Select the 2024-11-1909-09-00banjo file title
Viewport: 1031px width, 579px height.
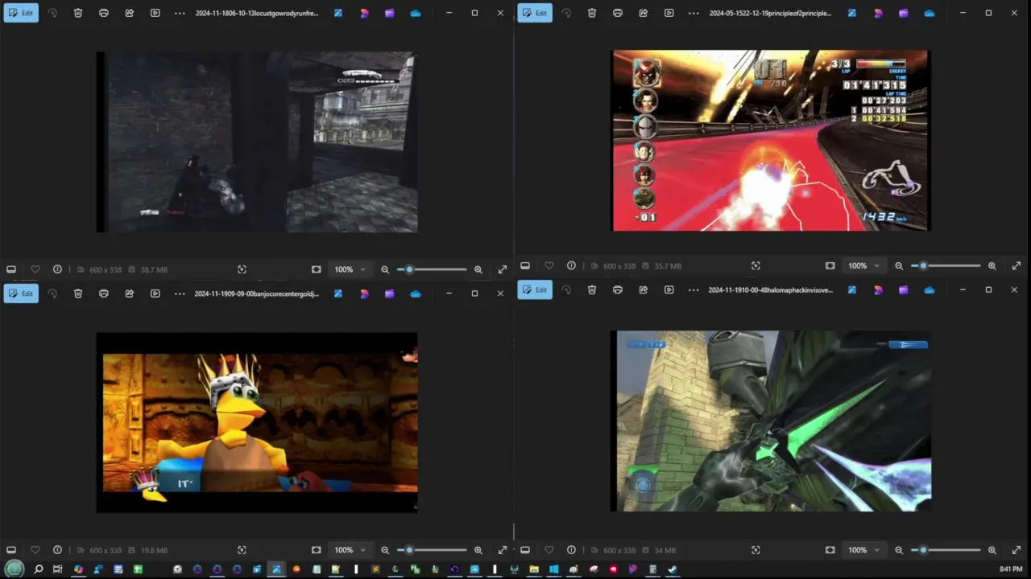tap(257, 294)
